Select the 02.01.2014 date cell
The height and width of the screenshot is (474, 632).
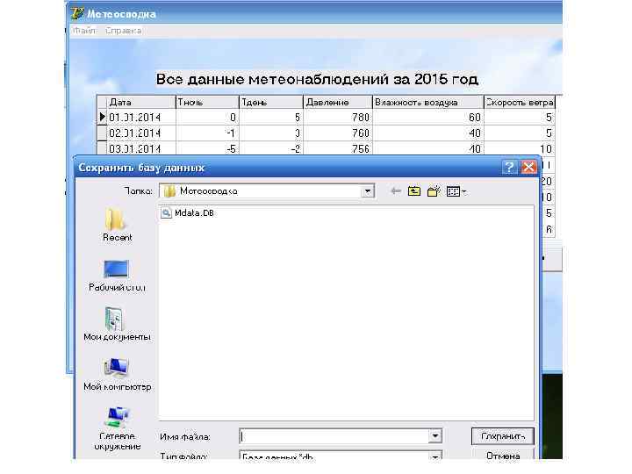click(141, 133)
